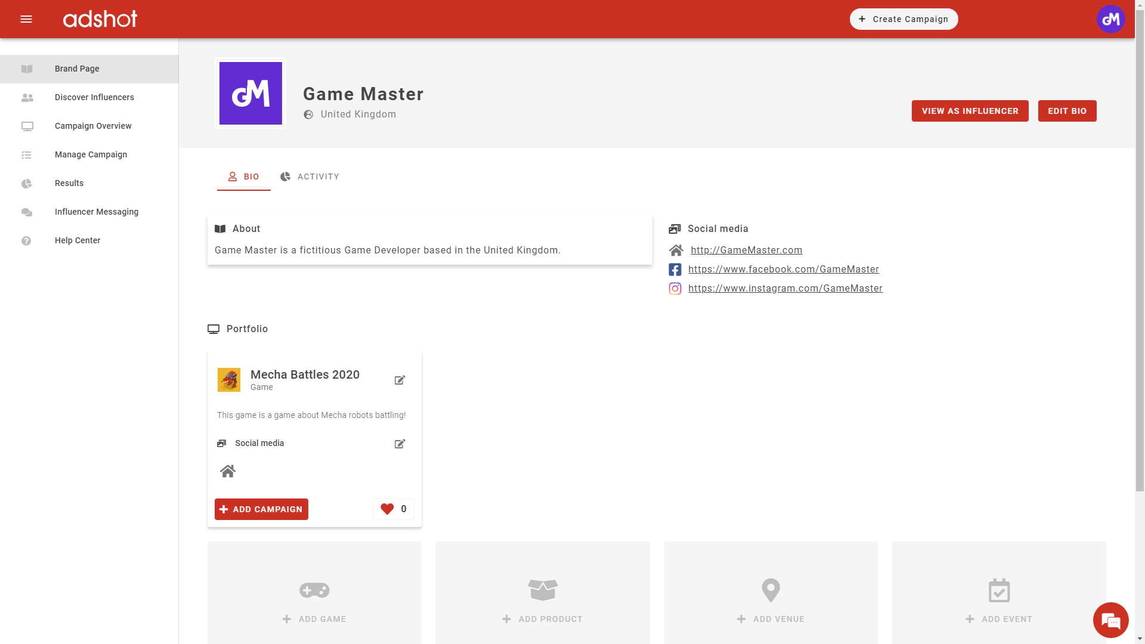The height and width of the screenshot is (644, 1145).
Task: Click the Game Master heading
Action: coord(363,94)
